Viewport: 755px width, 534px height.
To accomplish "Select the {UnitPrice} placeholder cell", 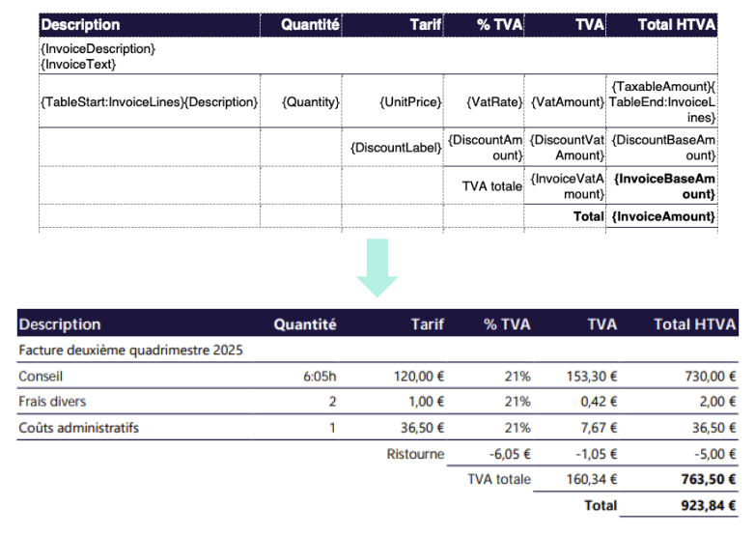I will click(x=410, y=102).
